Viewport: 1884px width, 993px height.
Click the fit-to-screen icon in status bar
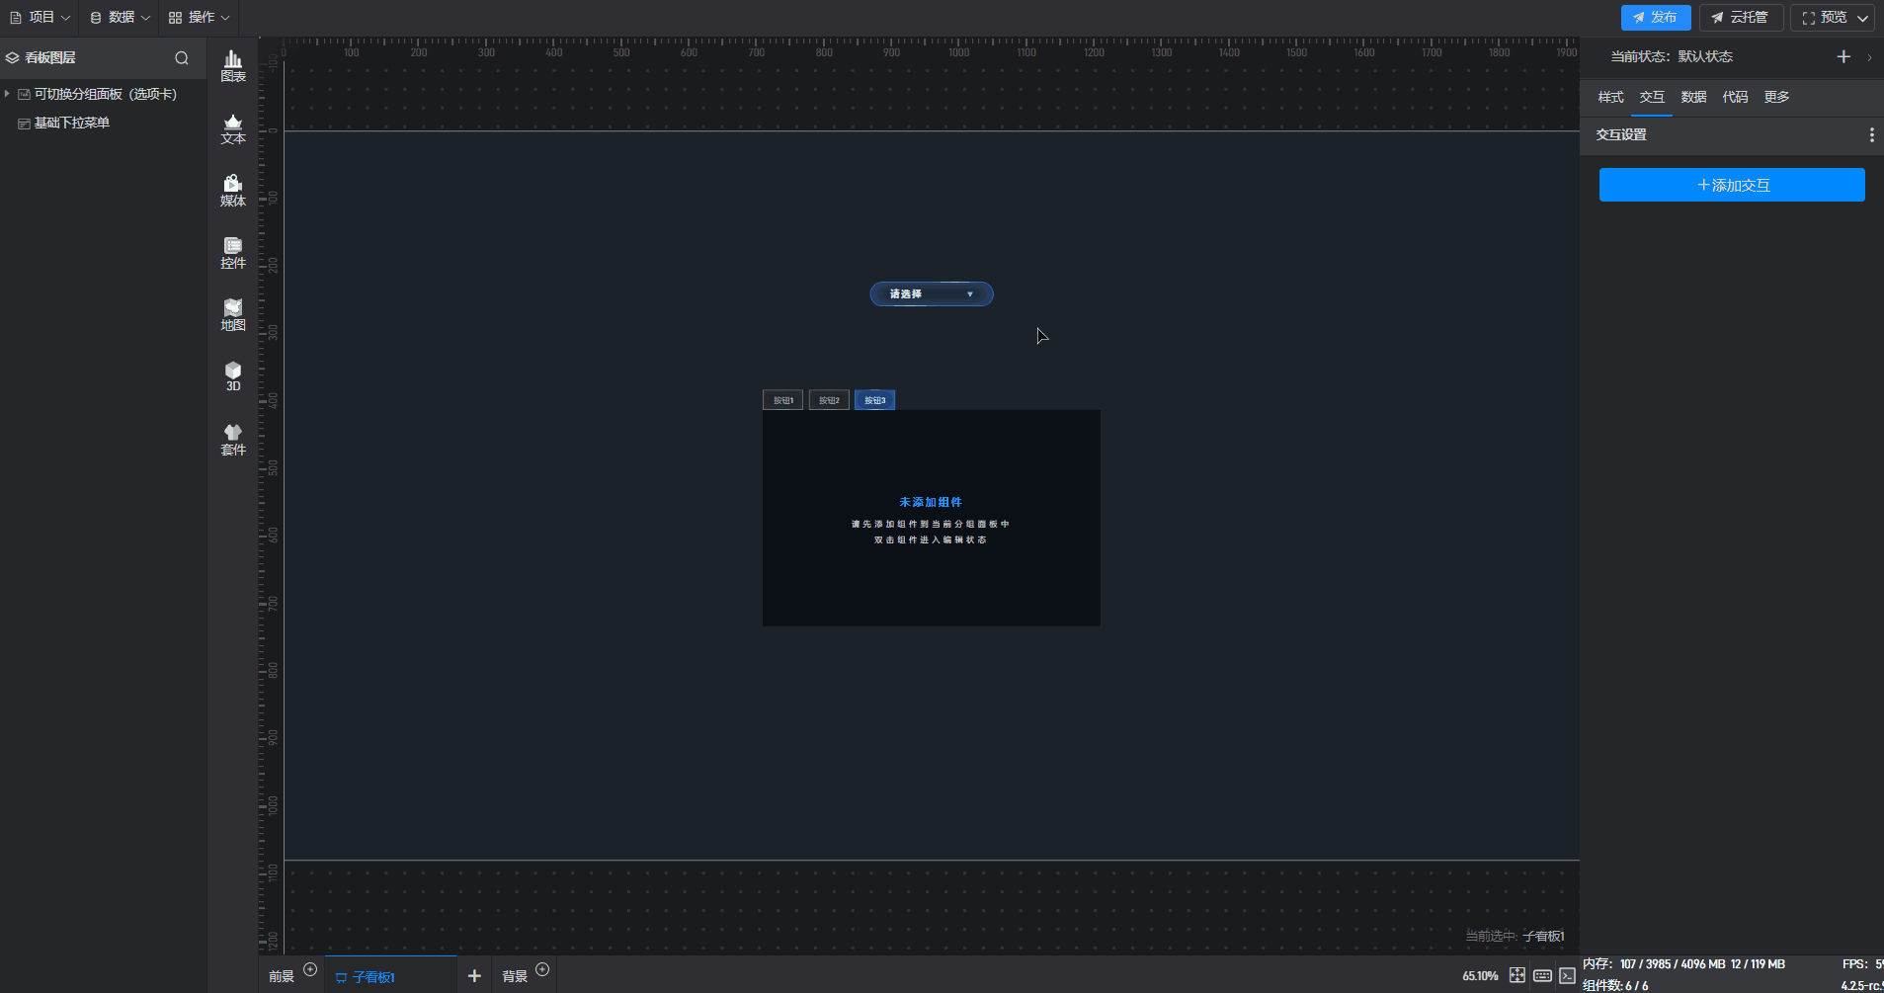point(1516,975)
